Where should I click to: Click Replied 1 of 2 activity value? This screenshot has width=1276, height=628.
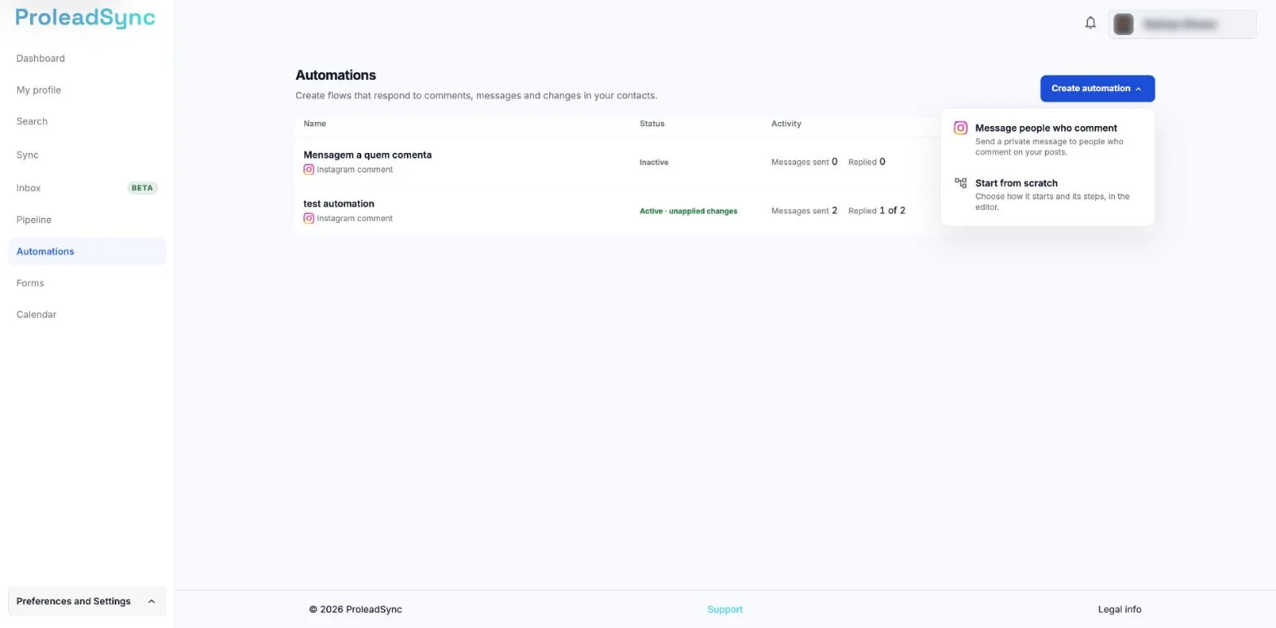[876, 211]
